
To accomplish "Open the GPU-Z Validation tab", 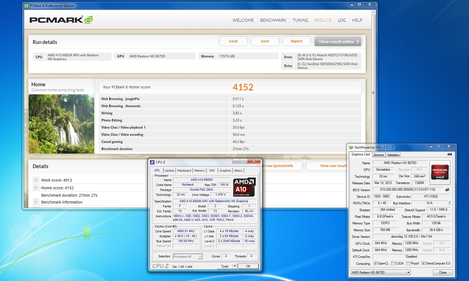I will [393, 155].
